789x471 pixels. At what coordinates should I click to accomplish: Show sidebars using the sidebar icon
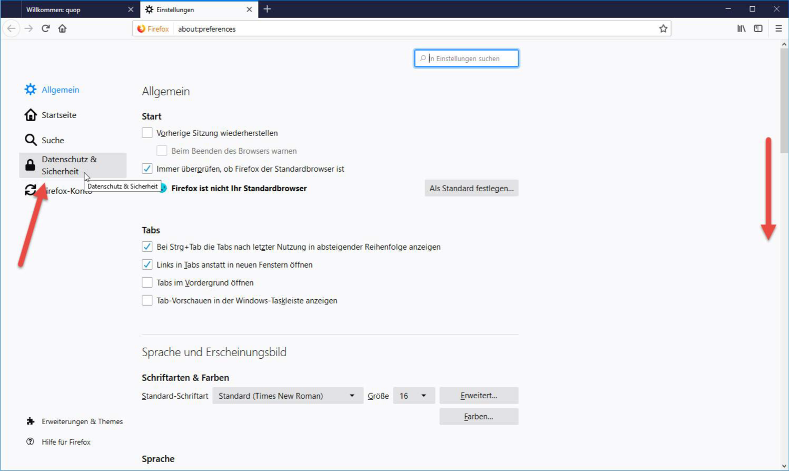click(x=758, y=28)
